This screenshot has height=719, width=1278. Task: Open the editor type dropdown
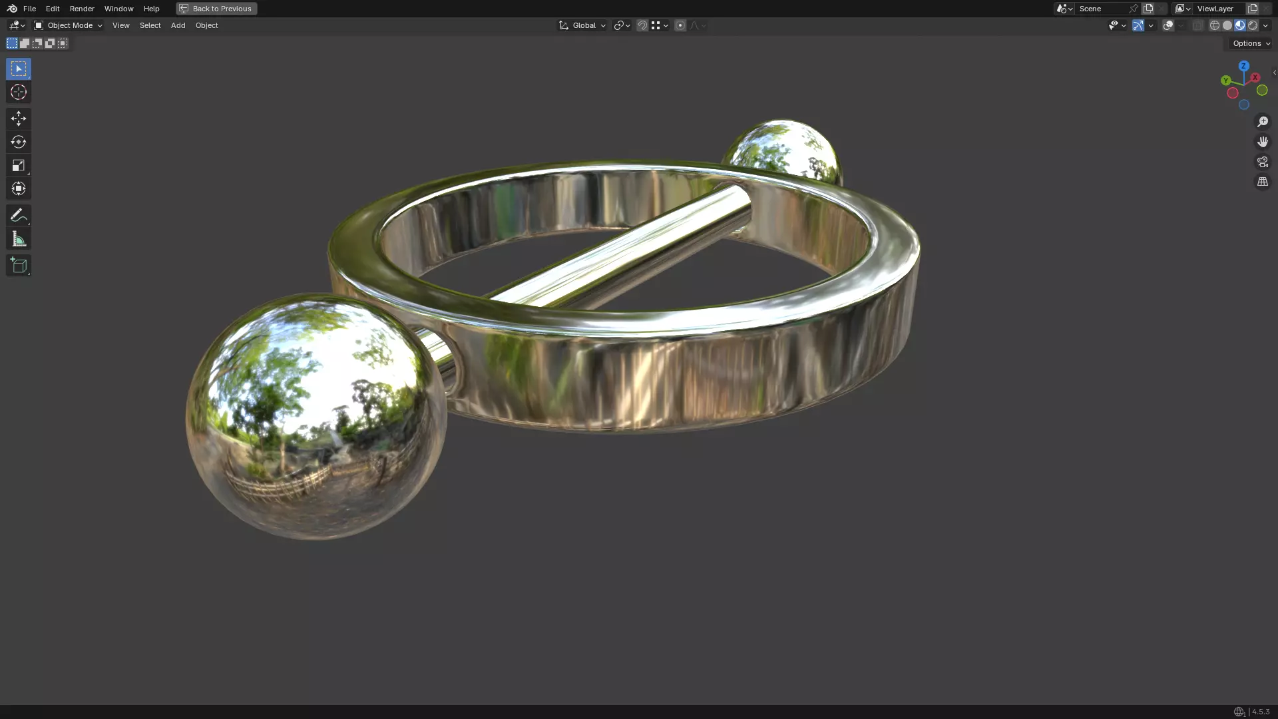tap(17, 25)
